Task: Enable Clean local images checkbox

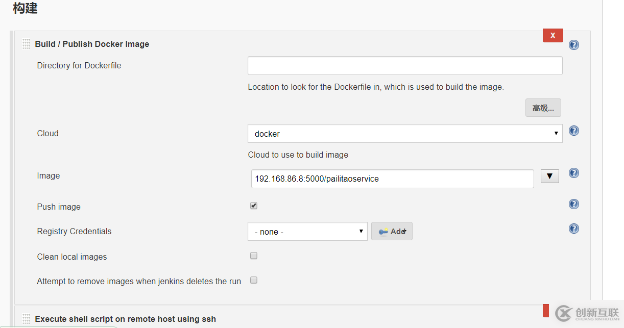Action: (254, 256)
